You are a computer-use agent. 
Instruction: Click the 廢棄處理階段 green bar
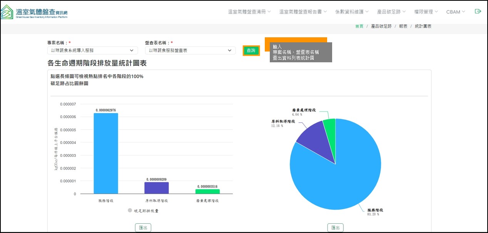207,191
